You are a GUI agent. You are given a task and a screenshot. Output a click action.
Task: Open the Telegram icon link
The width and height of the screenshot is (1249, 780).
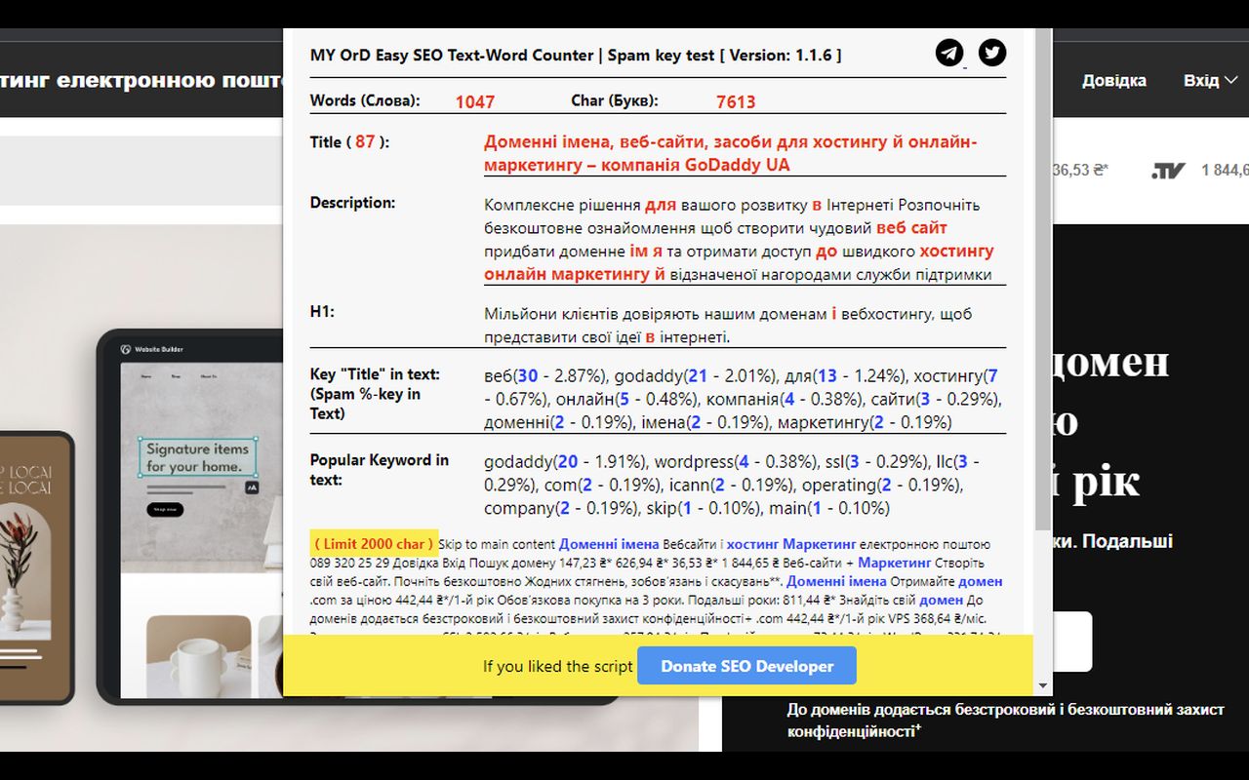[x=949, y=53]
